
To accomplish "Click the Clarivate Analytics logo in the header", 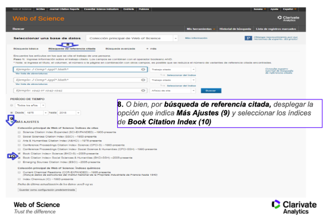I will click(288, 18).
